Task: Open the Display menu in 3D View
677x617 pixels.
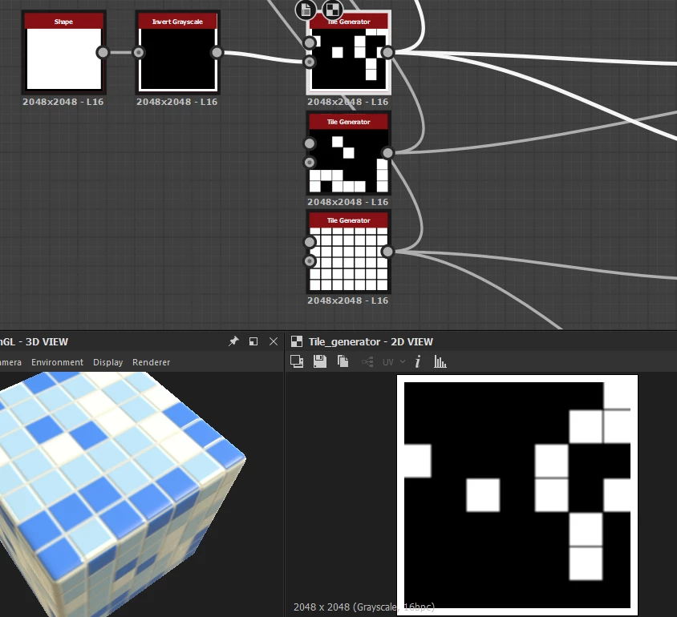Action: click(108, 362)
